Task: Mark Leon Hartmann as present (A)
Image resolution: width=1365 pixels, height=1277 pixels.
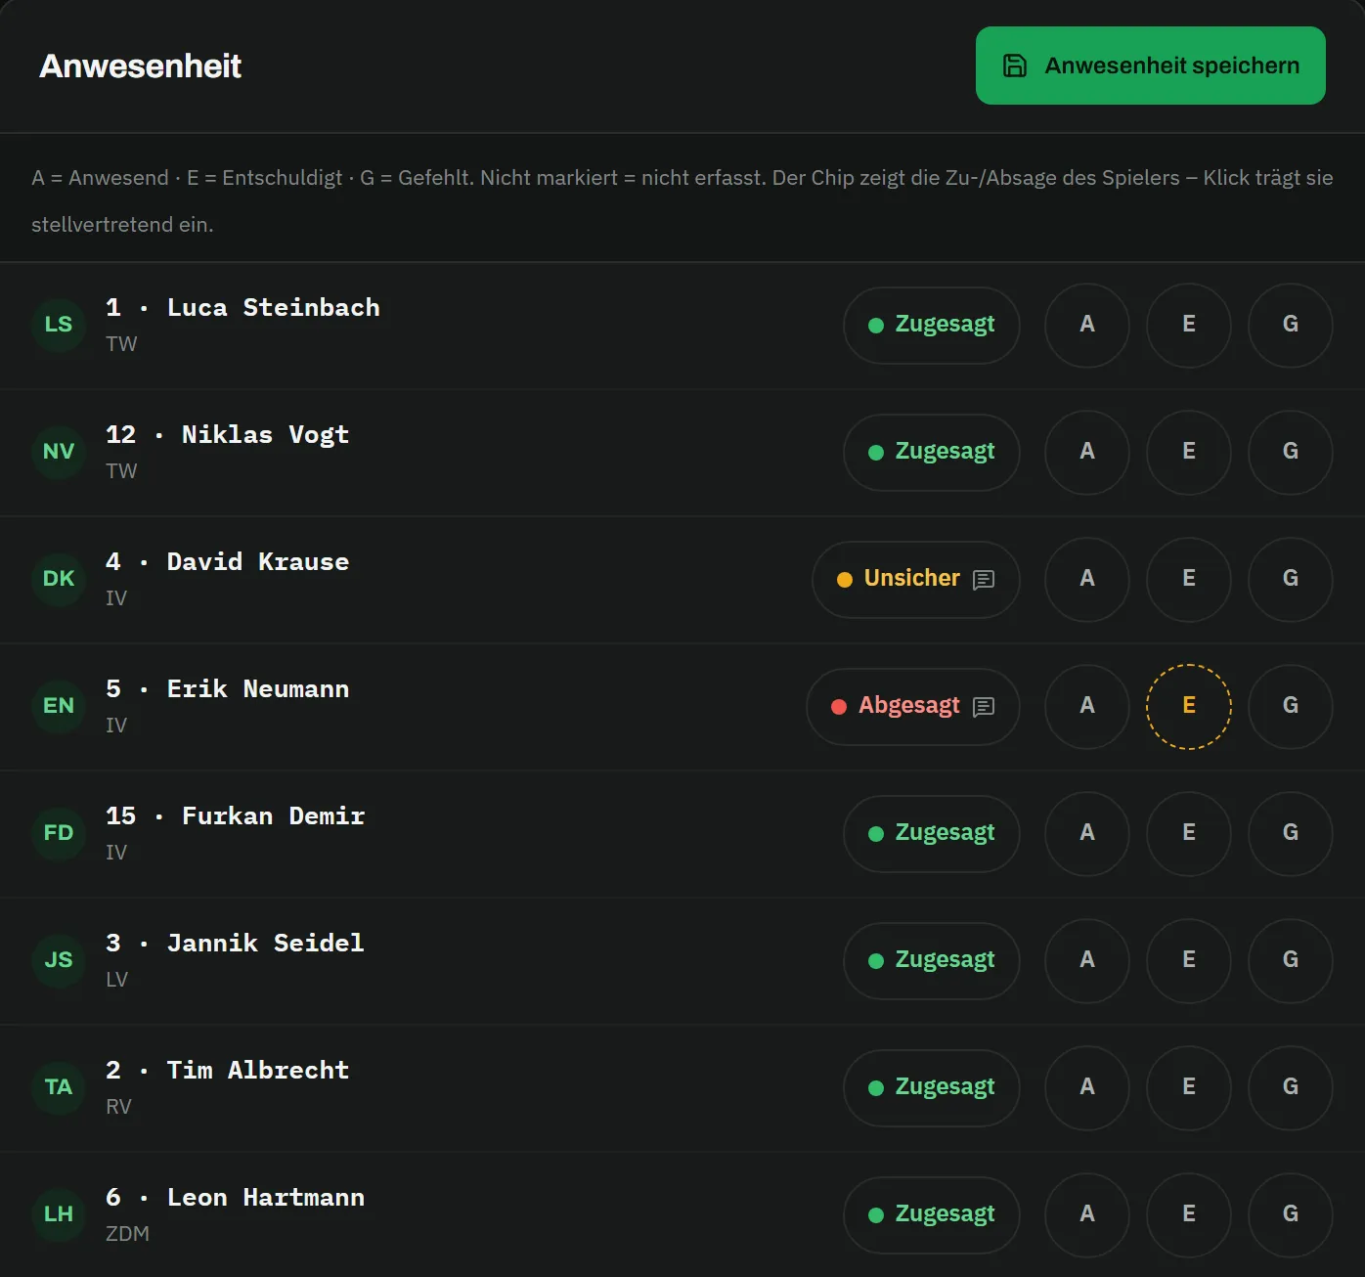Action: click(x=1087, y=1215)
